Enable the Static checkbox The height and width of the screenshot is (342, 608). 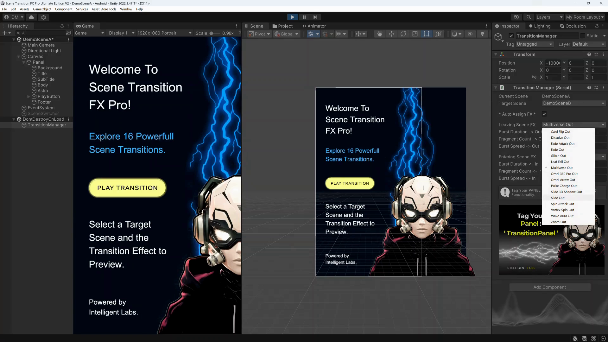coord(583,36)
